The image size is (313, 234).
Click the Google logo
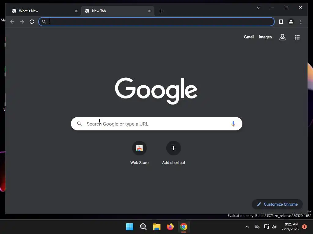coord(156,91)
